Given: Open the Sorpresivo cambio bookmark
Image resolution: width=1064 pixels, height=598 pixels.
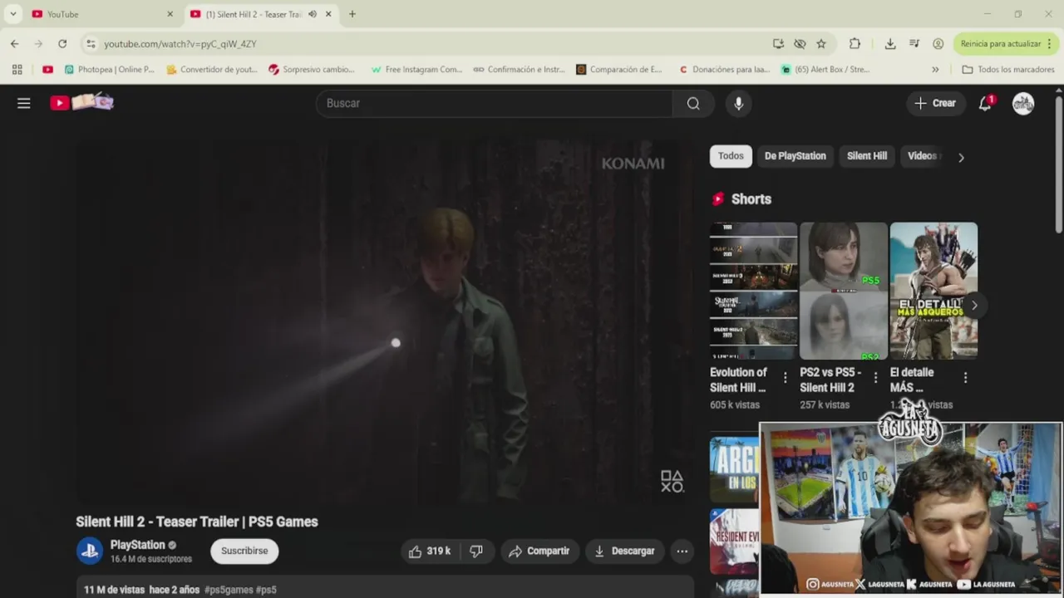Looking at the screenshot, I should click(312, 70).
